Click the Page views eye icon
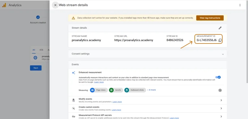The height and width of the screenshot is (119, 248). tap(92, 90)
